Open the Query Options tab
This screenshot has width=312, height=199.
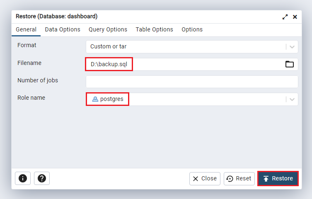coord(108,30)
